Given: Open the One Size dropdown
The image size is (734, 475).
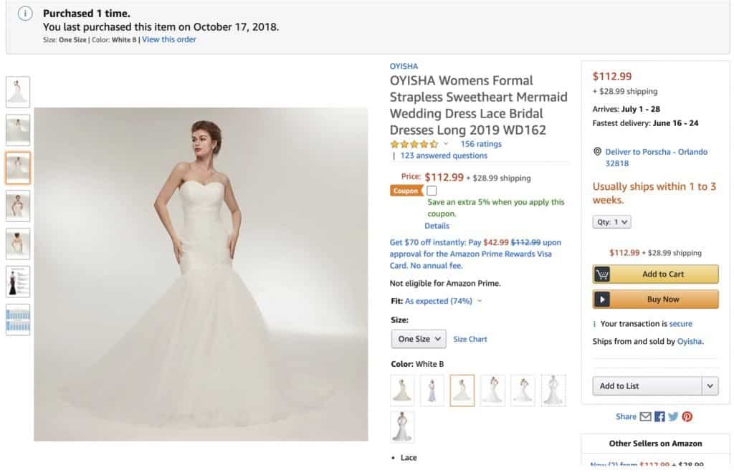Looking at the screenshot, I should pos(419,339).
